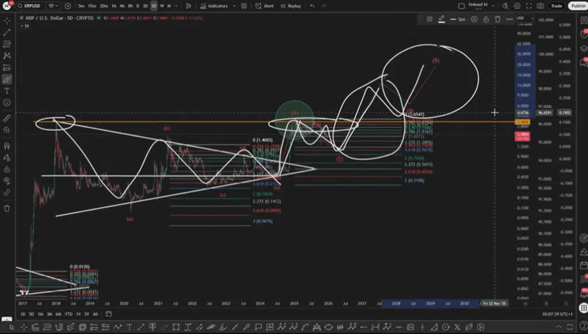588x334 pixels.
Task: Expand the layout name dropdown arrow
Action: pos(493,6)
